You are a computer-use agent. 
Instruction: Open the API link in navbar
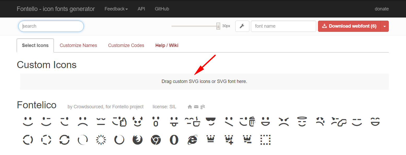(x=141, y=9)
